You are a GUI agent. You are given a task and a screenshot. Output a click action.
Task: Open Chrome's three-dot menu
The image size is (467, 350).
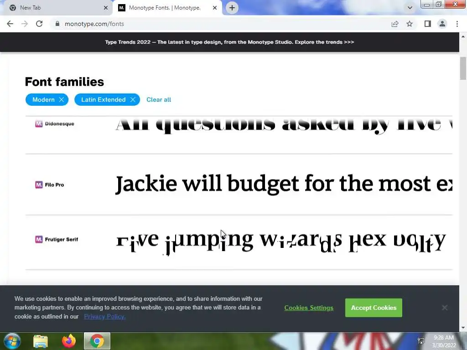click(457, 24)
